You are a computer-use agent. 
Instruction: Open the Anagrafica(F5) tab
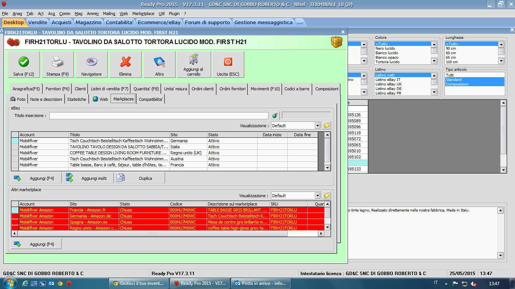pyautogui.click(x=26, y=89)
